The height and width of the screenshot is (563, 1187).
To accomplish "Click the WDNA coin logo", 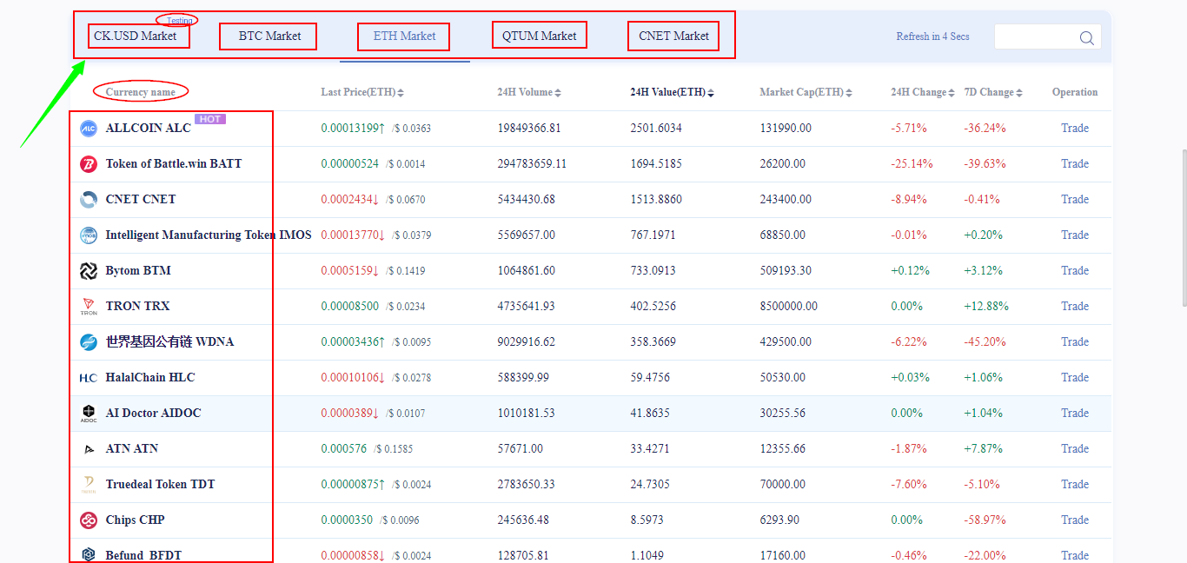I will 89,342.
